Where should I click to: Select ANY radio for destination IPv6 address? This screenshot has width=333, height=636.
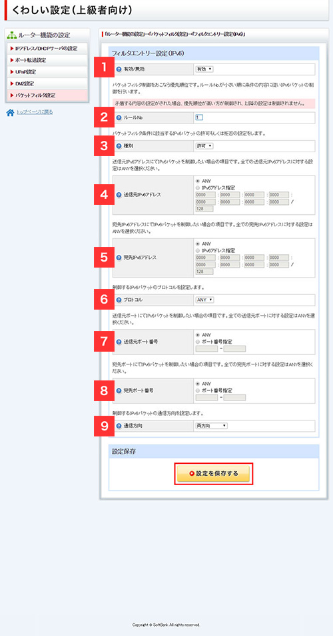coord(197,244)
